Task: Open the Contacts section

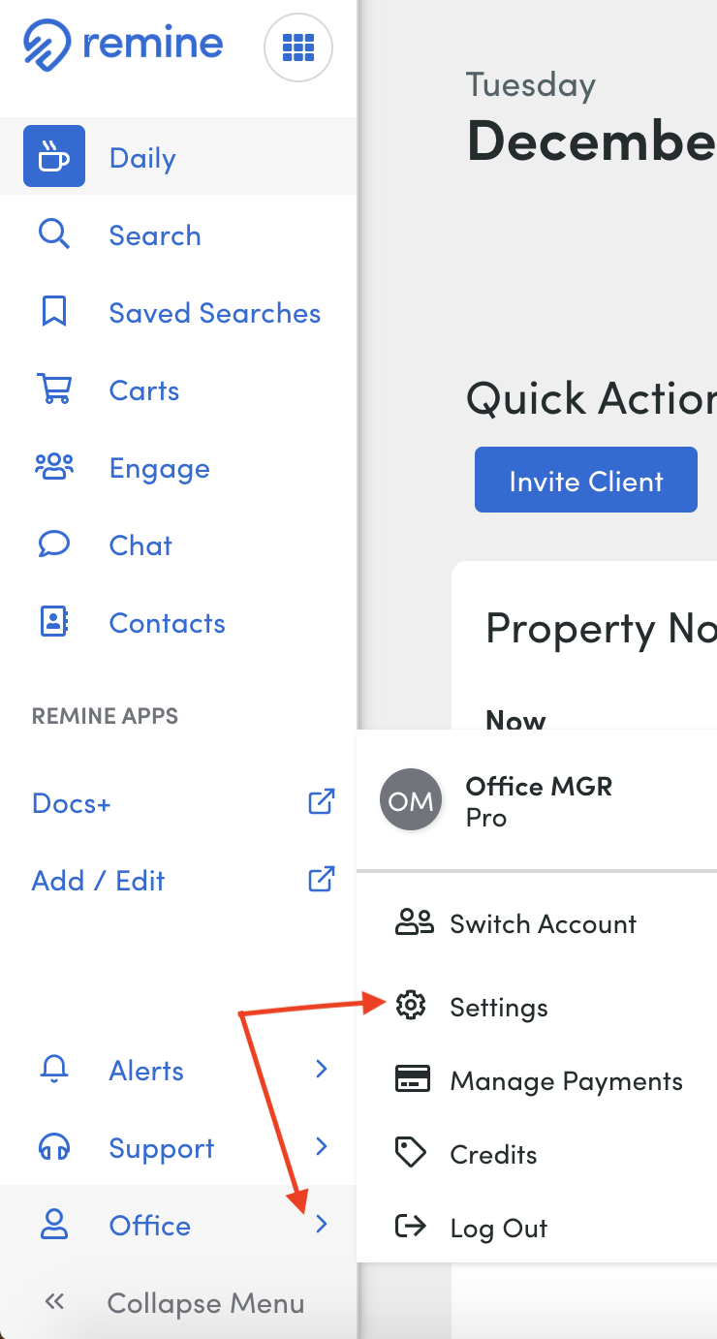Action: pyautogui.click(x=178, y=622)
